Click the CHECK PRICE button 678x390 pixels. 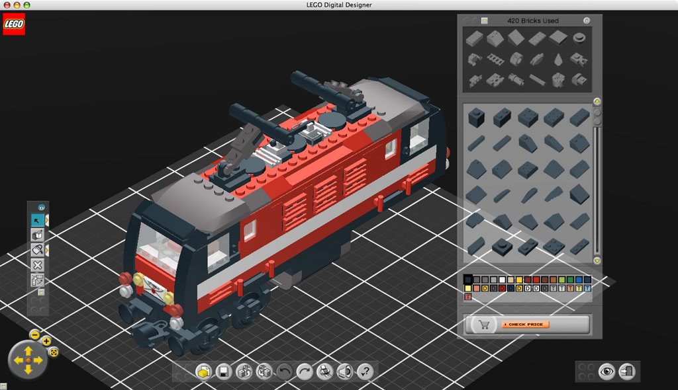click(525, 325)
